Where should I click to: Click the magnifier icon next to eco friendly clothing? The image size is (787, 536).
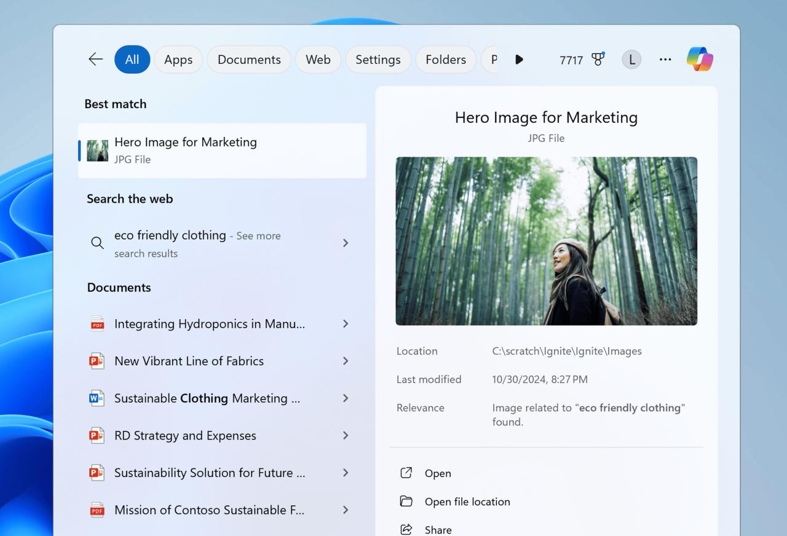coord(97,243)
